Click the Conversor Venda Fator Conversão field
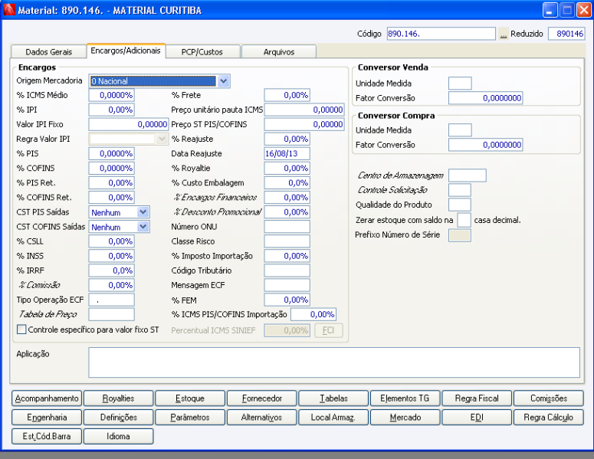Viewport: 594px width, 459px height. click(x=486, y=98)
